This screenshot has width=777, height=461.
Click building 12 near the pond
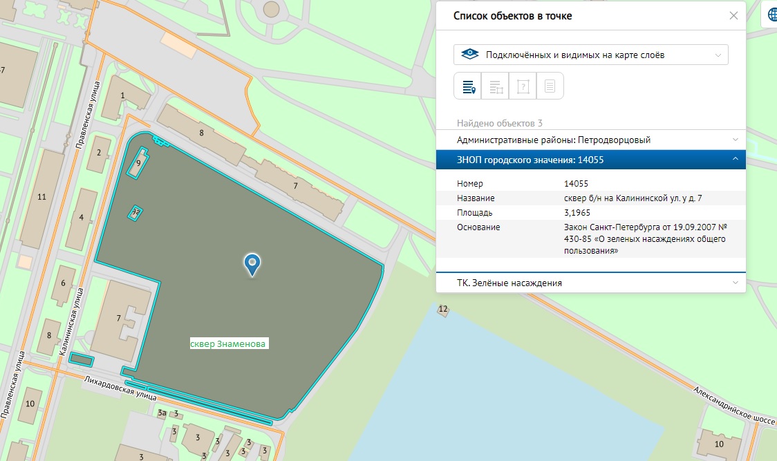pyautogui.click(x=443, y=309)
